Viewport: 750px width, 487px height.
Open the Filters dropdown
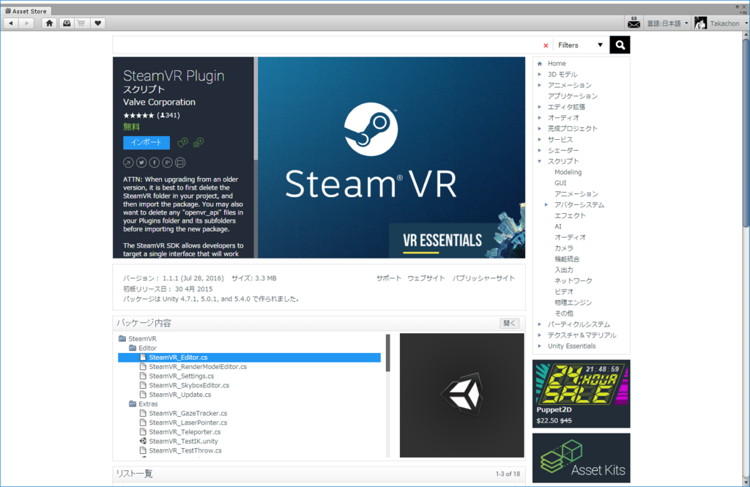tap(580, 45)
